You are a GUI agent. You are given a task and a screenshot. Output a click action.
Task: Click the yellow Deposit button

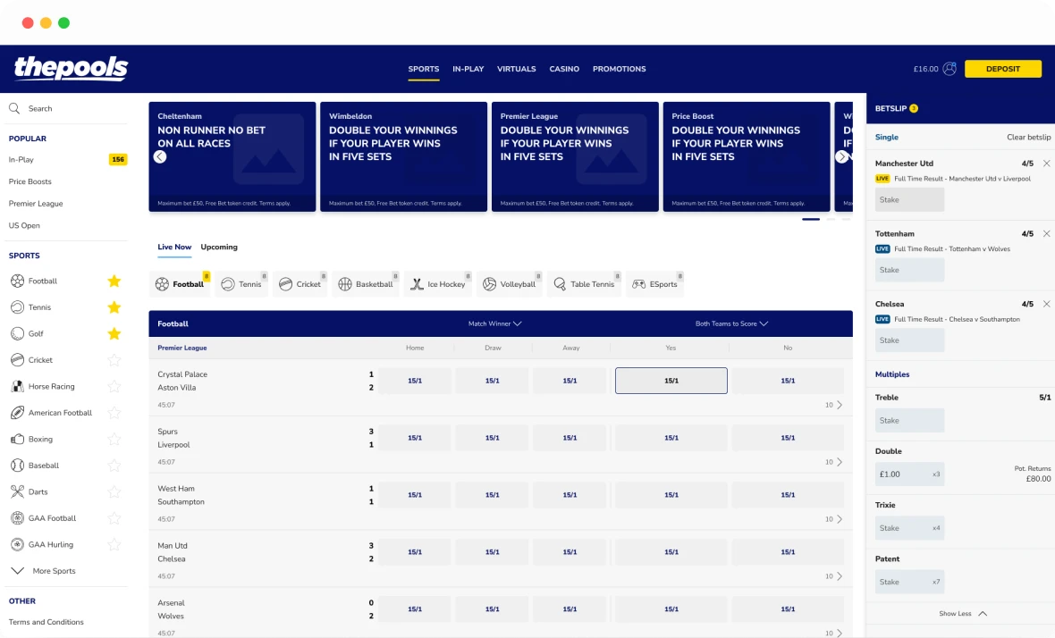(1003, 69)
